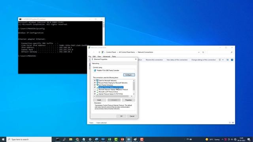Toggle the preview pane icon
The image size is (253, 142).
[x=227, y=60]
